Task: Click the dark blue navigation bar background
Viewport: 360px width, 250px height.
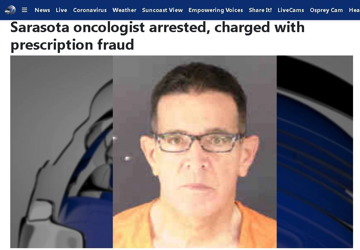Action: 180,17
